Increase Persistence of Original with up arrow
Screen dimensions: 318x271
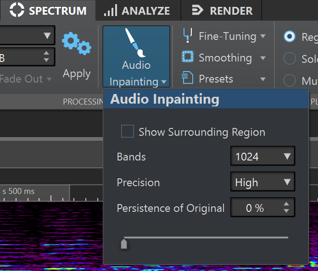coord(286,204)
